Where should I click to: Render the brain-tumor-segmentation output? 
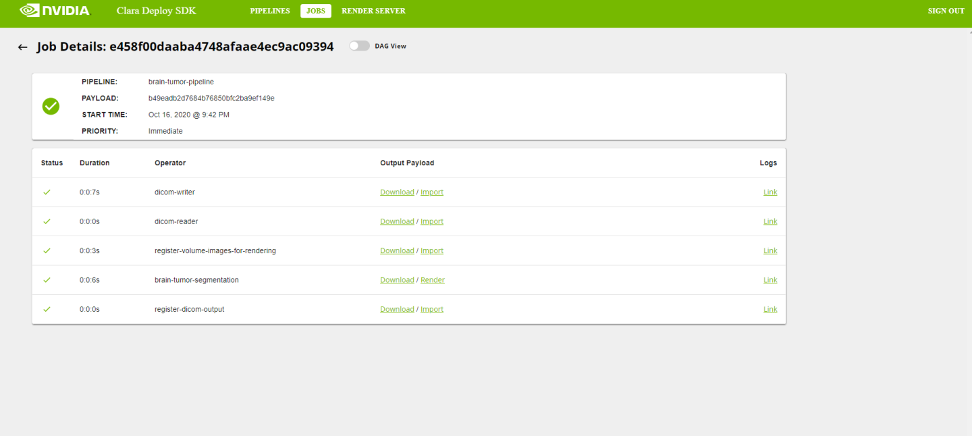point(433,280)
